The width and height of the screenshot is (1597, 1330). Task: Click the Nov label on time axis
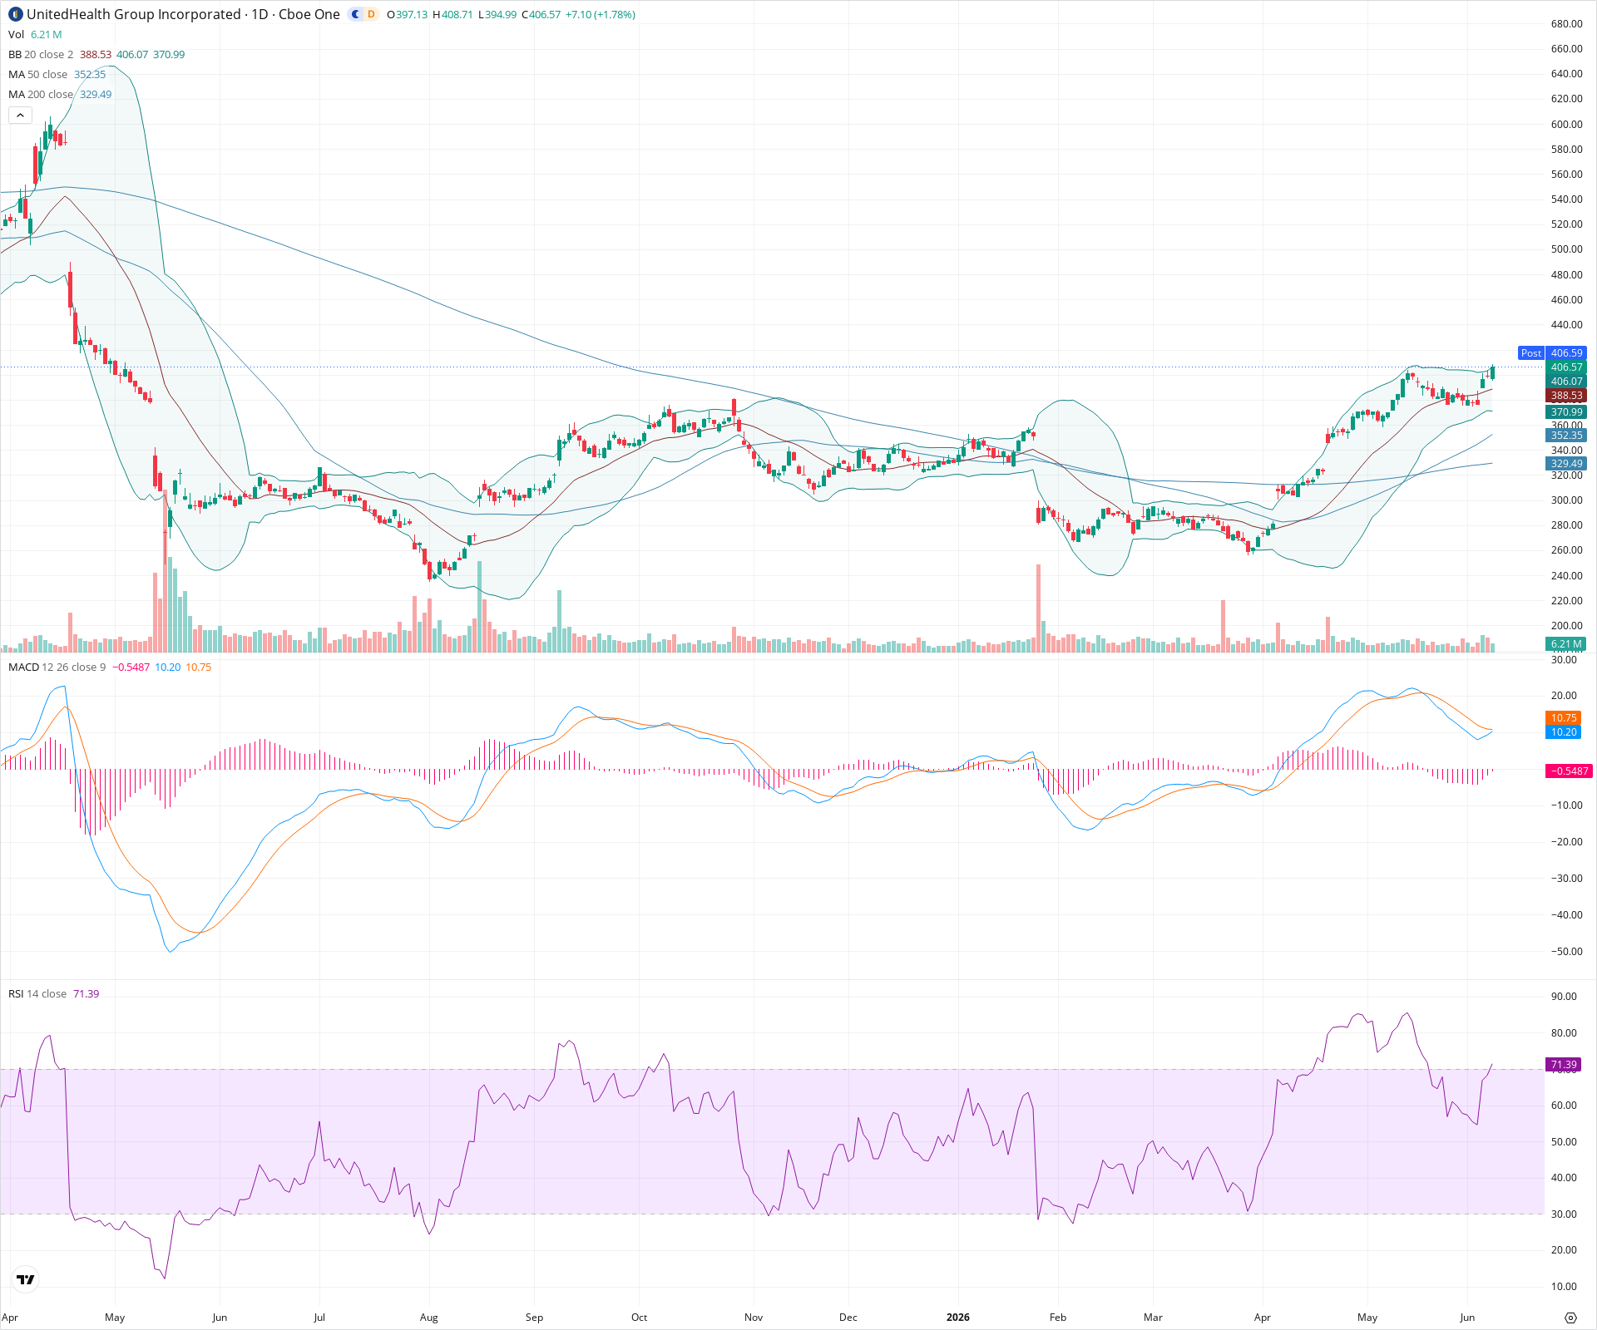click(x=754, y=1318)
